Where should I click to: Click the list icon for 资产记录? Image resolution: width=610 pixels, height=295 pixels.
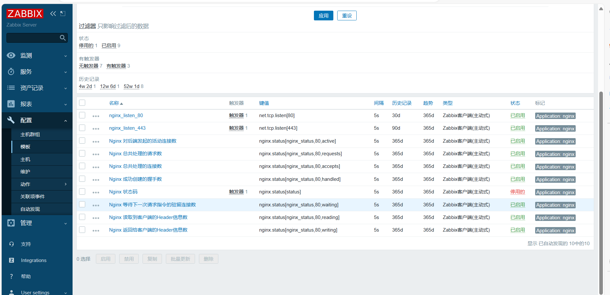point(11,88)
